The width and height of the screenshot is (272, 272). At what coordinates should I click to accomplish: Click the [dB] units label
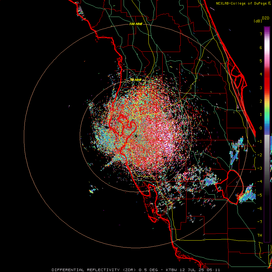(x=258, y=21)
